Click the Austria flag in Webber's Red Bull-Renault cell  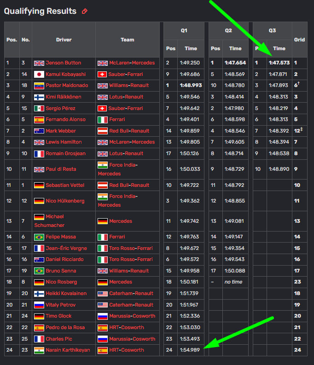102,131
